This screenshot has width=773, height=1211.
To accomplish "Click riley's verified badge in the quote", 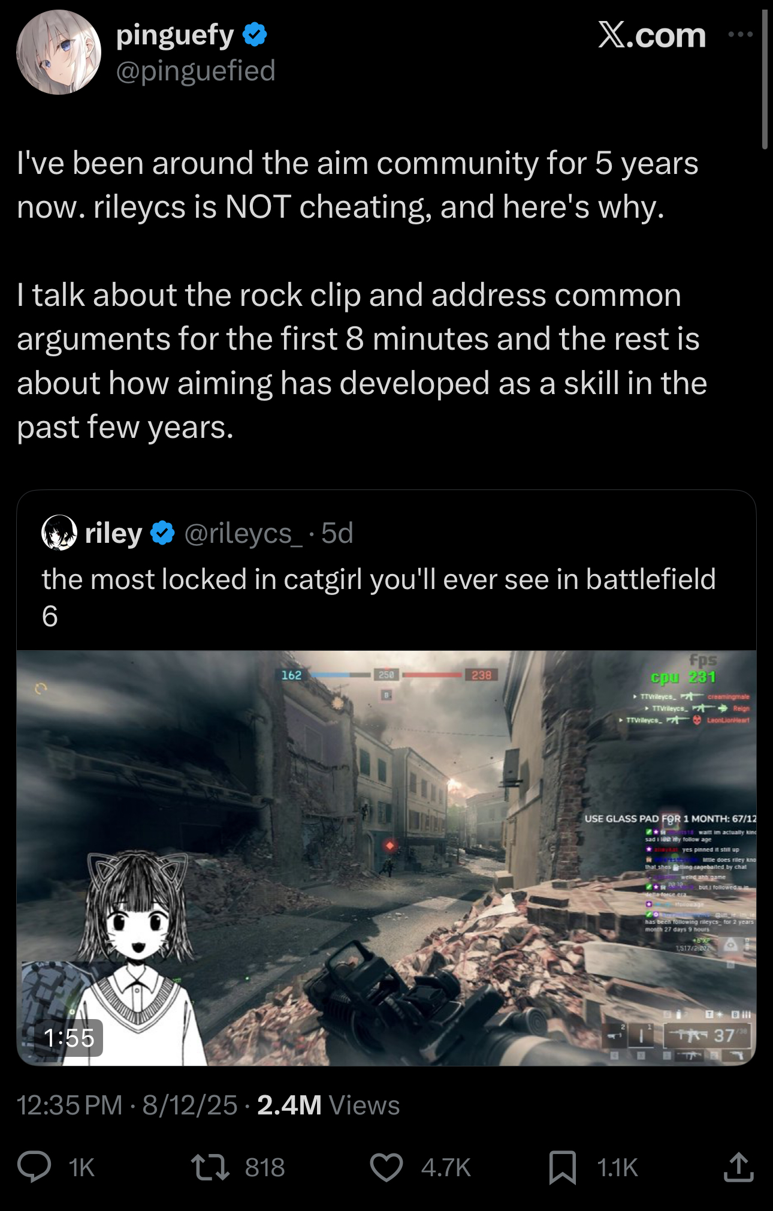I will tap(162, 533).
